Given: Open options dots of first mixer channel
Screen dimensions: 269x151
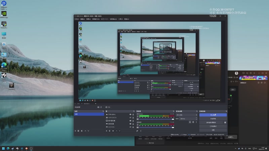Looking at the screenshot, I should pyautogui.click(x=138, y=116).
